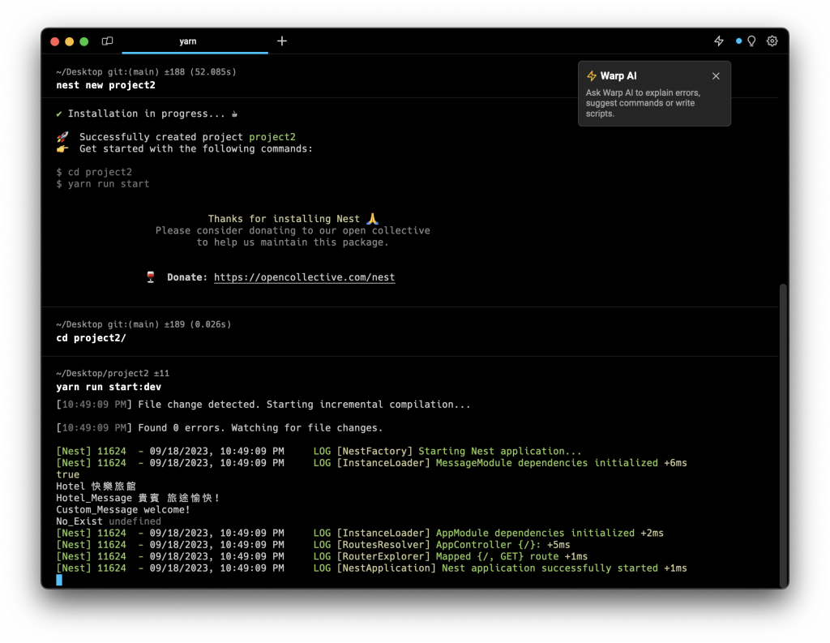Click the terminal scrollbar thumb
Image resolution: width=830 pixels, height=643 pixels.
(x=782, y=435)
